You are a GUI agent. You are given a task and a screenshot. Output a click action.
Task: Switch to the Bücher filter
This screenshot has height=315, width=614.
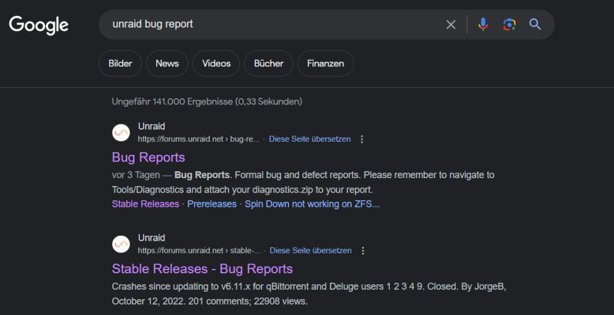tap(269, 63)
